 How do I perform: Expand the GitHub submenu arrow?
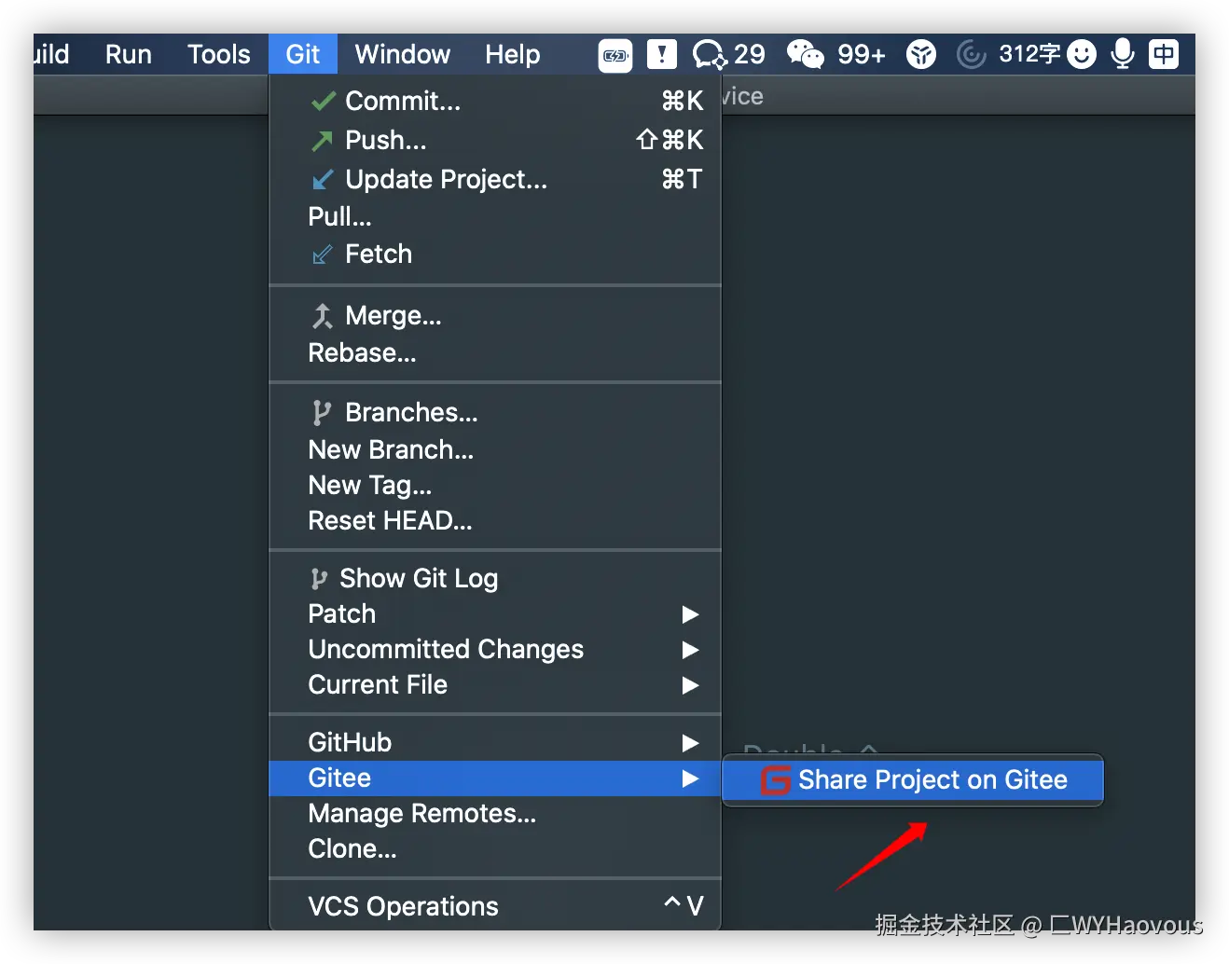point(690,743)
